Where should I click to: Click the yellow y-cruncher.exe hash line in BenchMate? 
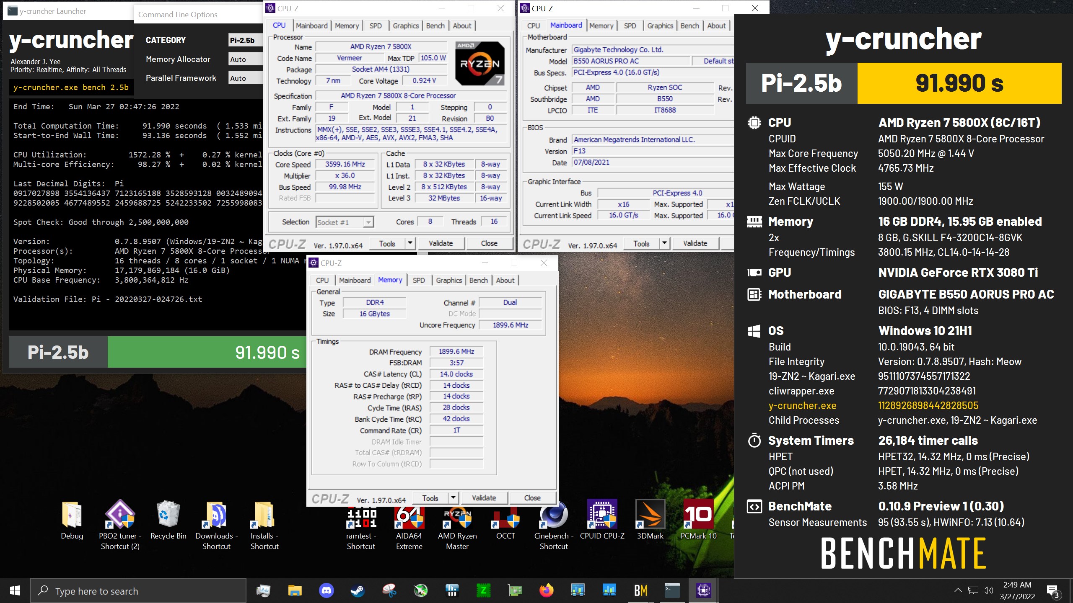click(873, 405)
